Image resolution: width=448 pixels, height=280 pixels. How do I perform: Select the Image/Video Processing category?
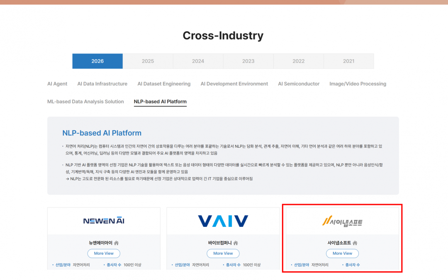[358, 84]
